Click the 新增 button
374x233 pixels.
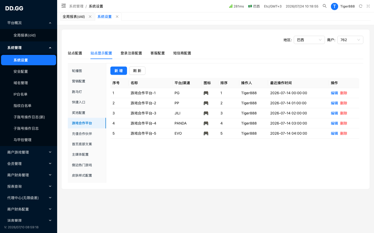point(119,71)
